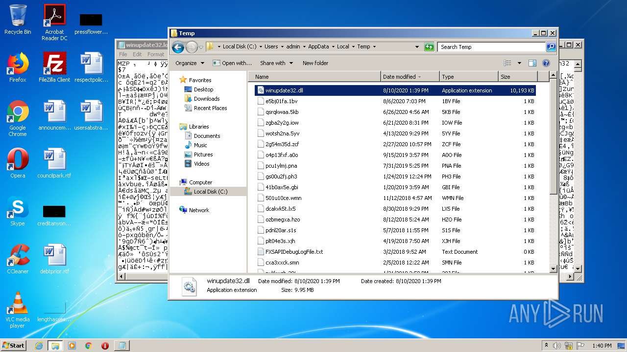Open the Organize dropdown menu
Image resolution: width=627 pixels, height=352 pixels.
click(189, 63)
